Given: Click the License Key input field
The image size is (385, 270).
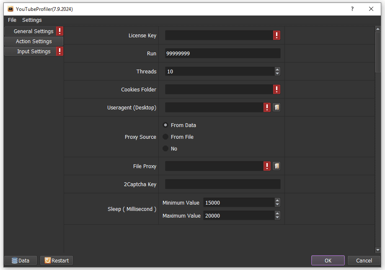Looking at the screenshot, I should [219, 35].
